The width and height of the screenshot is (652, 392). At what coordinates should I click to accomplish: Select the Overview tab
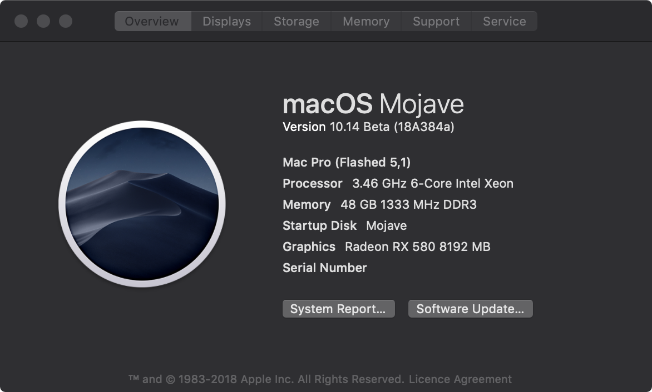pyautogui.click(x=152, y=22)
